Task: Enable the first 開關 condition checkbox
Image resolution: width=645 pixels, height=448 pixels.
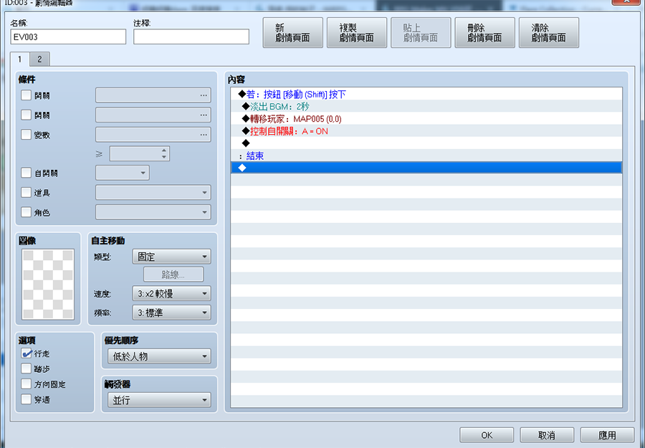Action: [x=26, y=95]
